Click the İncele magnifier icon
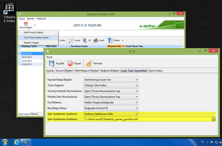The height and width of the screenshot is (146, 222). 71,40
